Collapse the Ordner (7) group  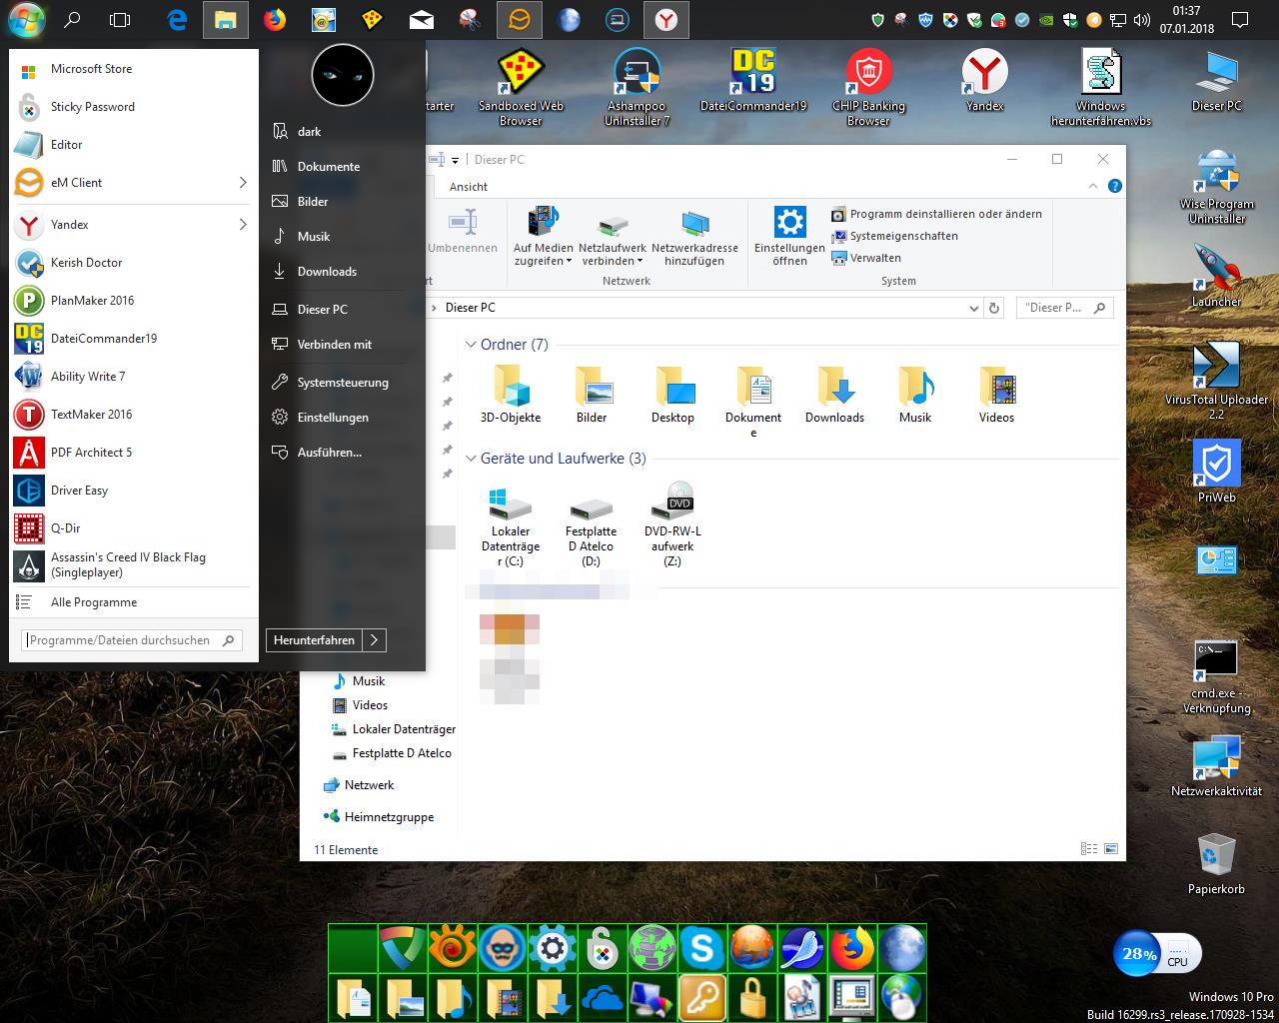point(471,345)
